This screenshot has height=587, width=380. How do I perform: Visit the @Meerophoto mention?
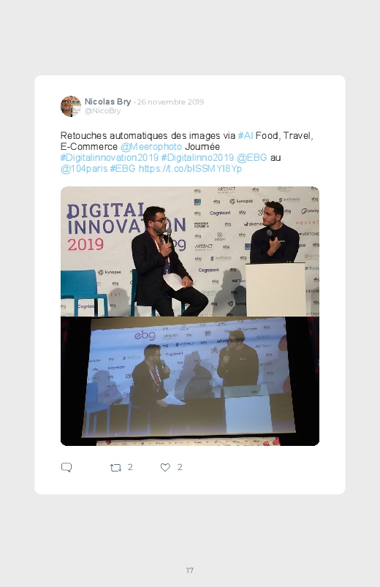[x=151, y=146]
